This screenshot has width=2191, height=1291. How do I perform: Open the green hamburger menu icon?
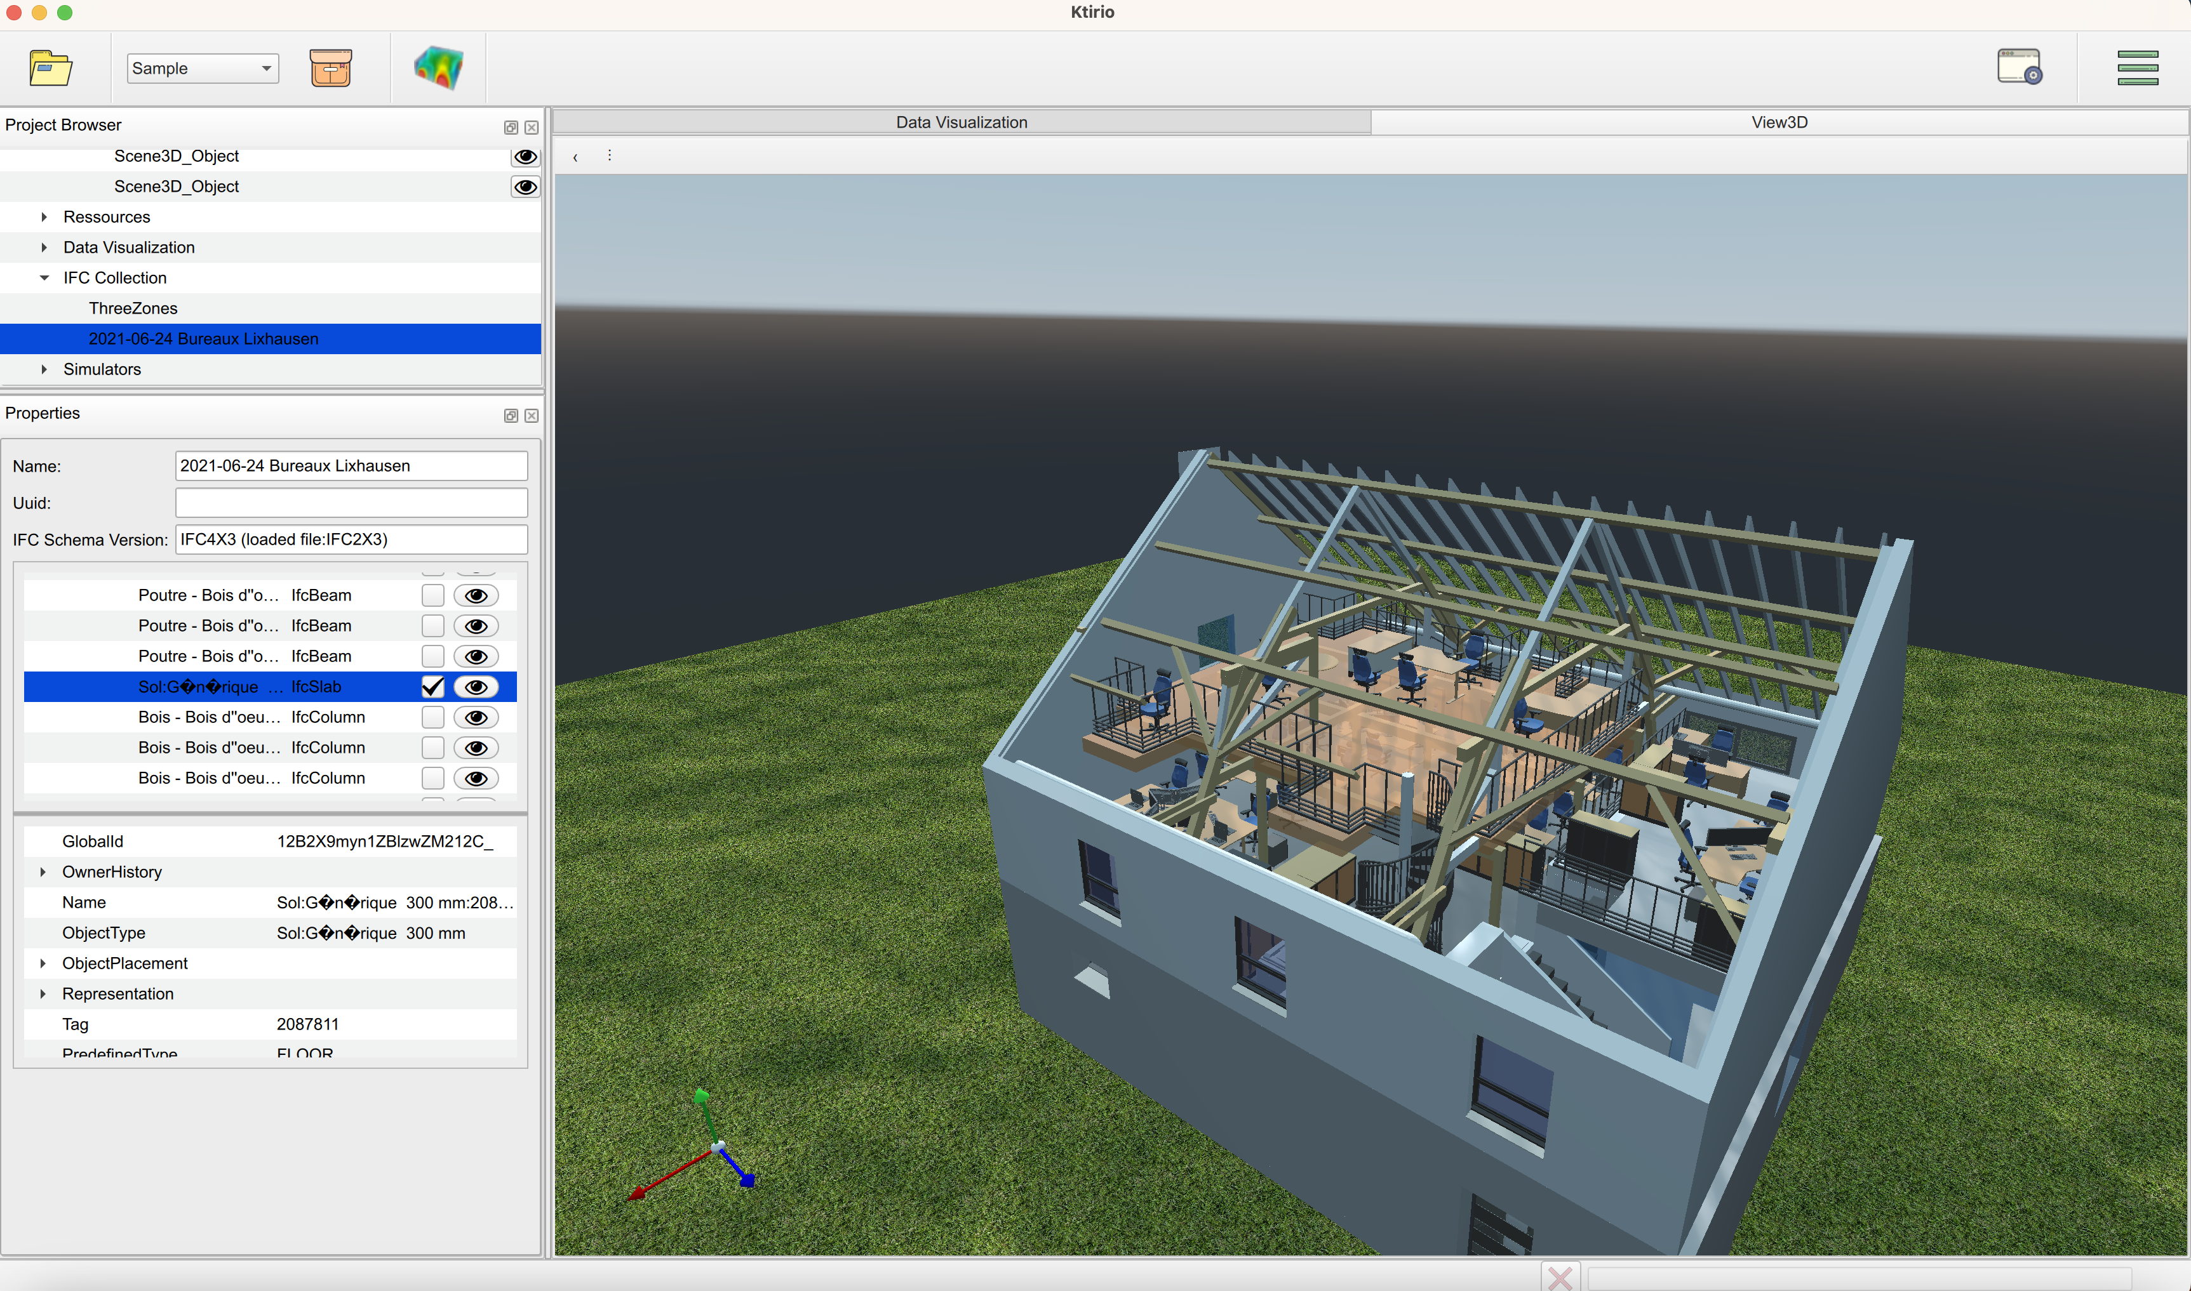(x=2137, y=68)
